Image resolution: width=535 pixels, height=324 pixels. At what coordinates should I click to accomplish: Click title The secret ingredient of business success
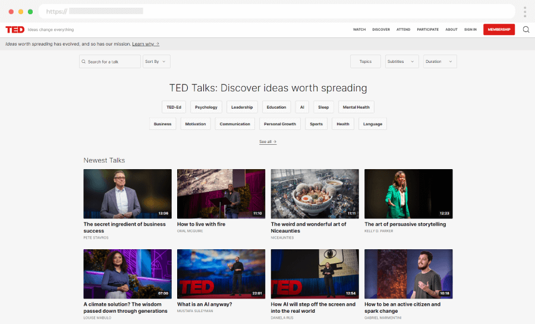click(125, 228)
